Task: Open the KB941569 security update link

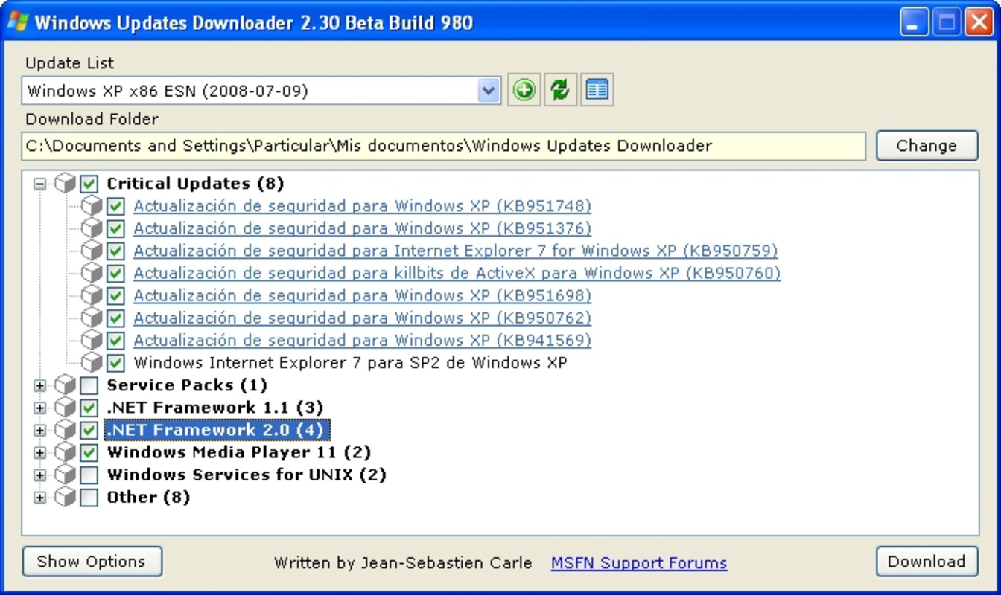Action: tap(362, 340)
